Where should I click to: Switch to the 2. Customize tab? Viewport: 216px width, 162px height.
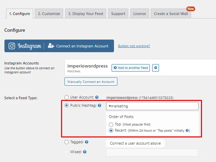[49, 14]
